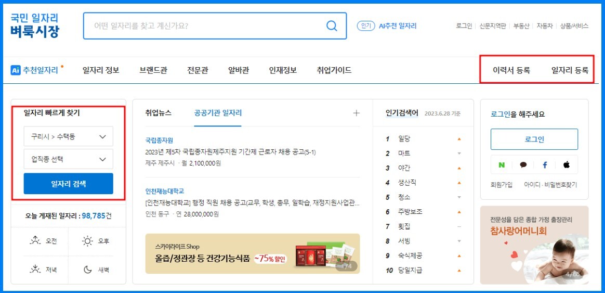This screenshot has width=605, height=293.
Task: Click the outlined 로그인 button
Action: click(x=534, y=139)
